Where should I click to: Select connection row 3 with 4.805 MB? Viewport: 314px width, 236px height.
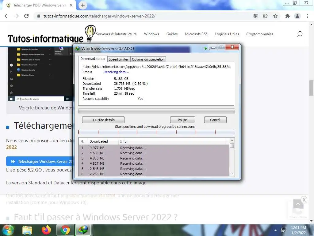pos(154,158)
